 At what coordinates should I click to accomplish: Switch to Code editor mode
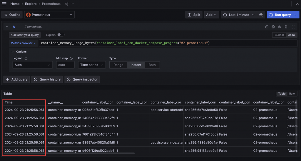coord(291,35)
